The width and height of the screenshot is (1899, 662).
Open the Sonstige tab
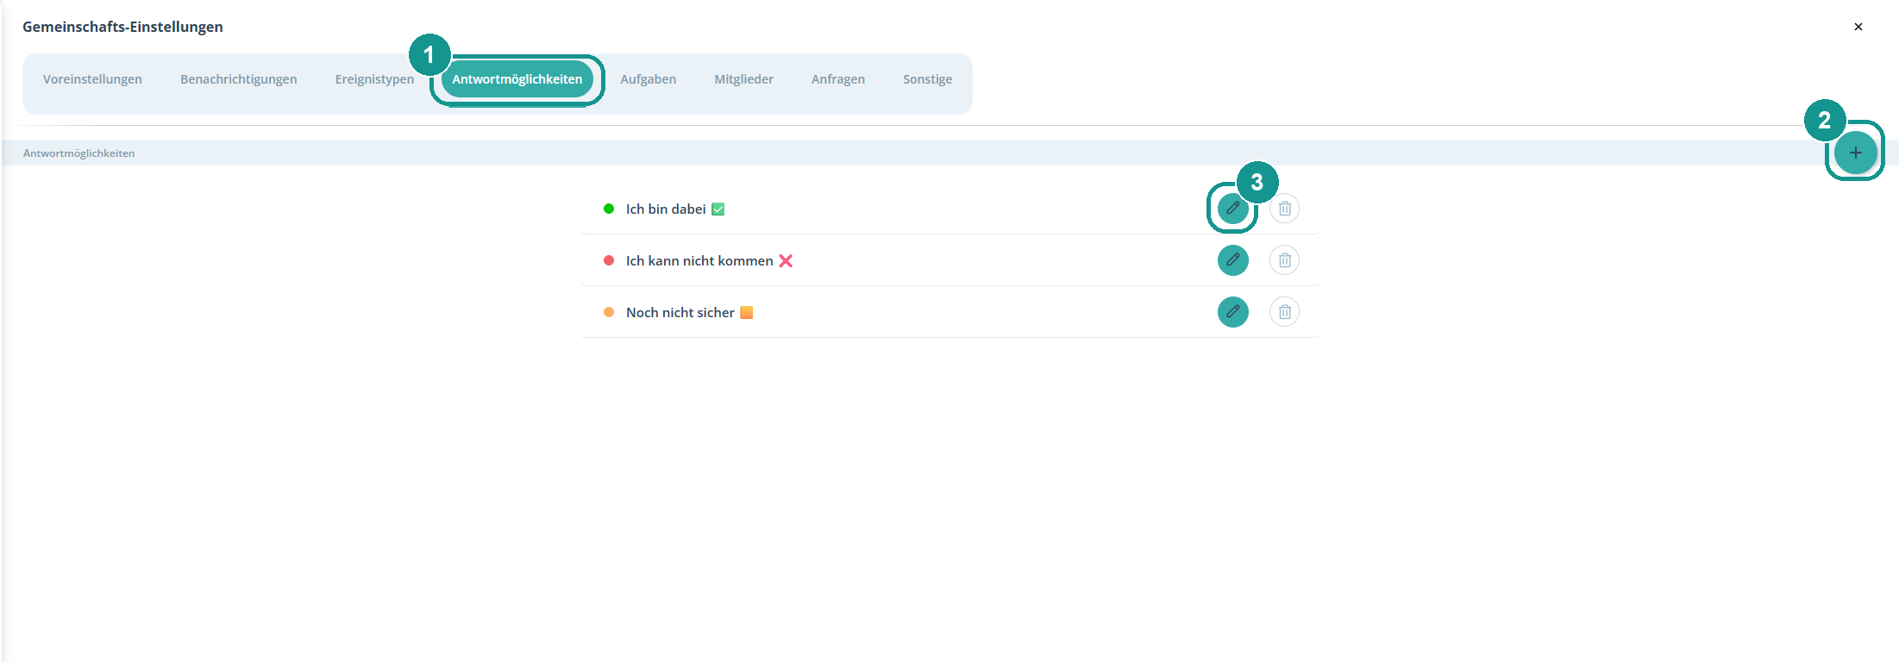click(x=927, y=79)
